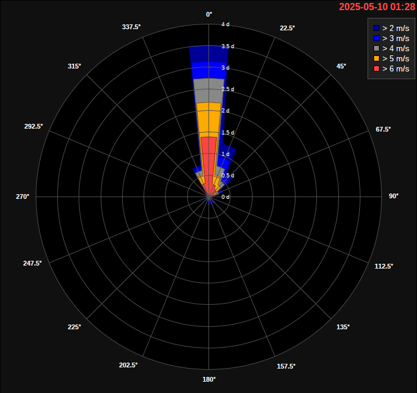
Task: Click the '1.5 d' radial axis label
Action: (228, 133)
